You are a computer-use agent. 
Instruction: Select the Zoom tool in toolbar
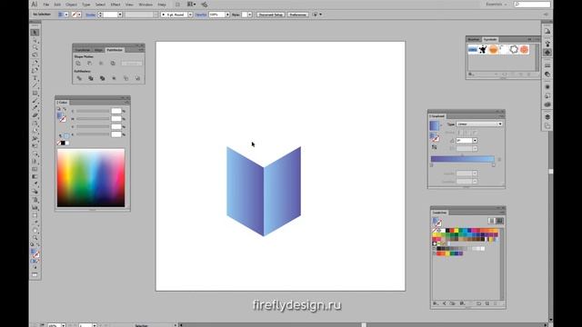coord(35,238)
